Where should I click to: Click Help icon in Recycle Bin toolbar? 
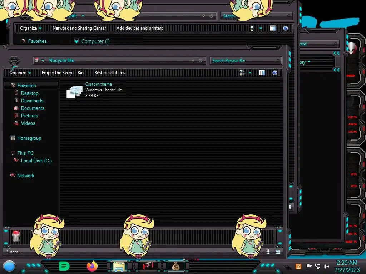[275, 73]
